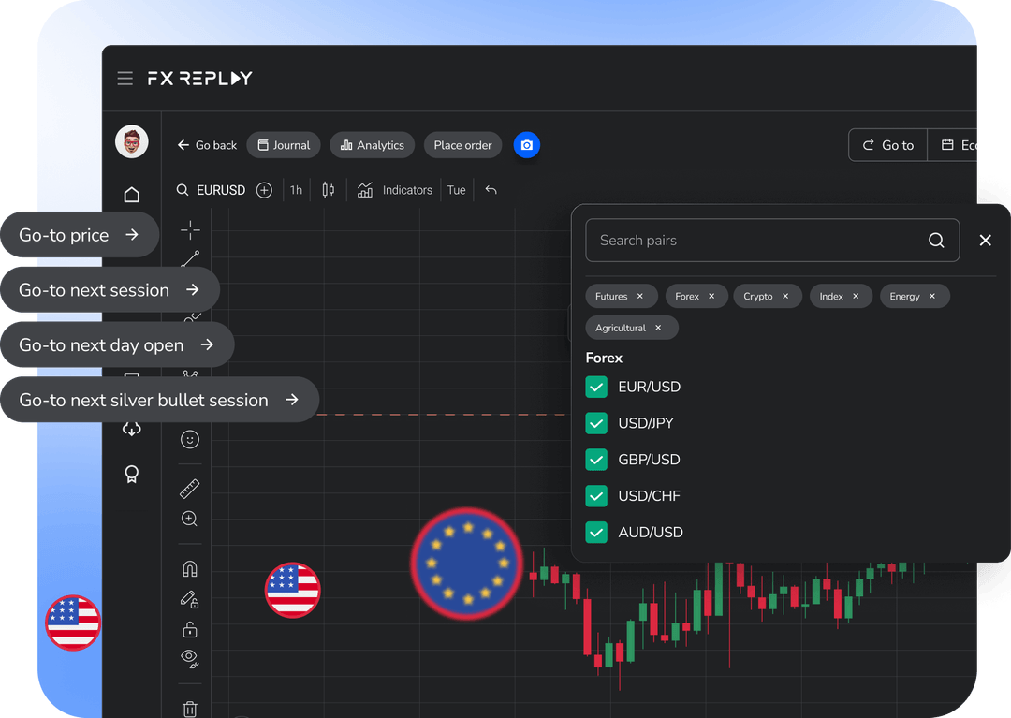This screenshot has width=1011, height=718.
Task: Select the measure ruler tool
Action: coord(189,488)
